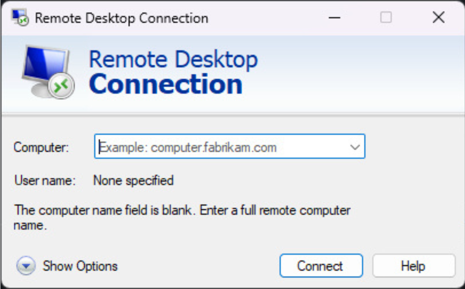
Task: Click the circular Show Options arrow icon
Action: pos(26,266)
